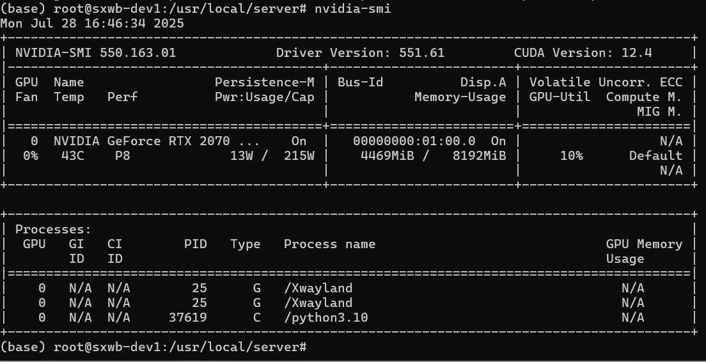Image resolution: width=706 pixels, height=362 pixels.
Task: Click the Driver Version 551.61 text
Action: click(360, 52)
